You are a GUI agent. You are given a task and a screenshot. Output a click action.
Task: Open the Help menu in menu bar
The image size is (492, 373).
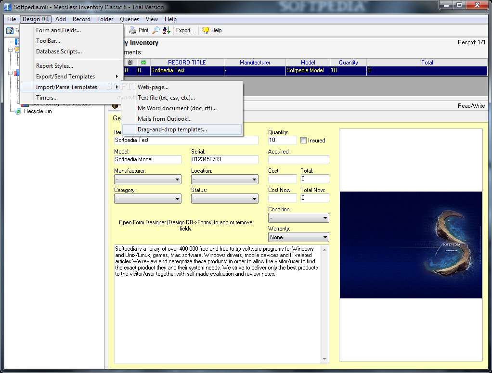click(170, 19)
